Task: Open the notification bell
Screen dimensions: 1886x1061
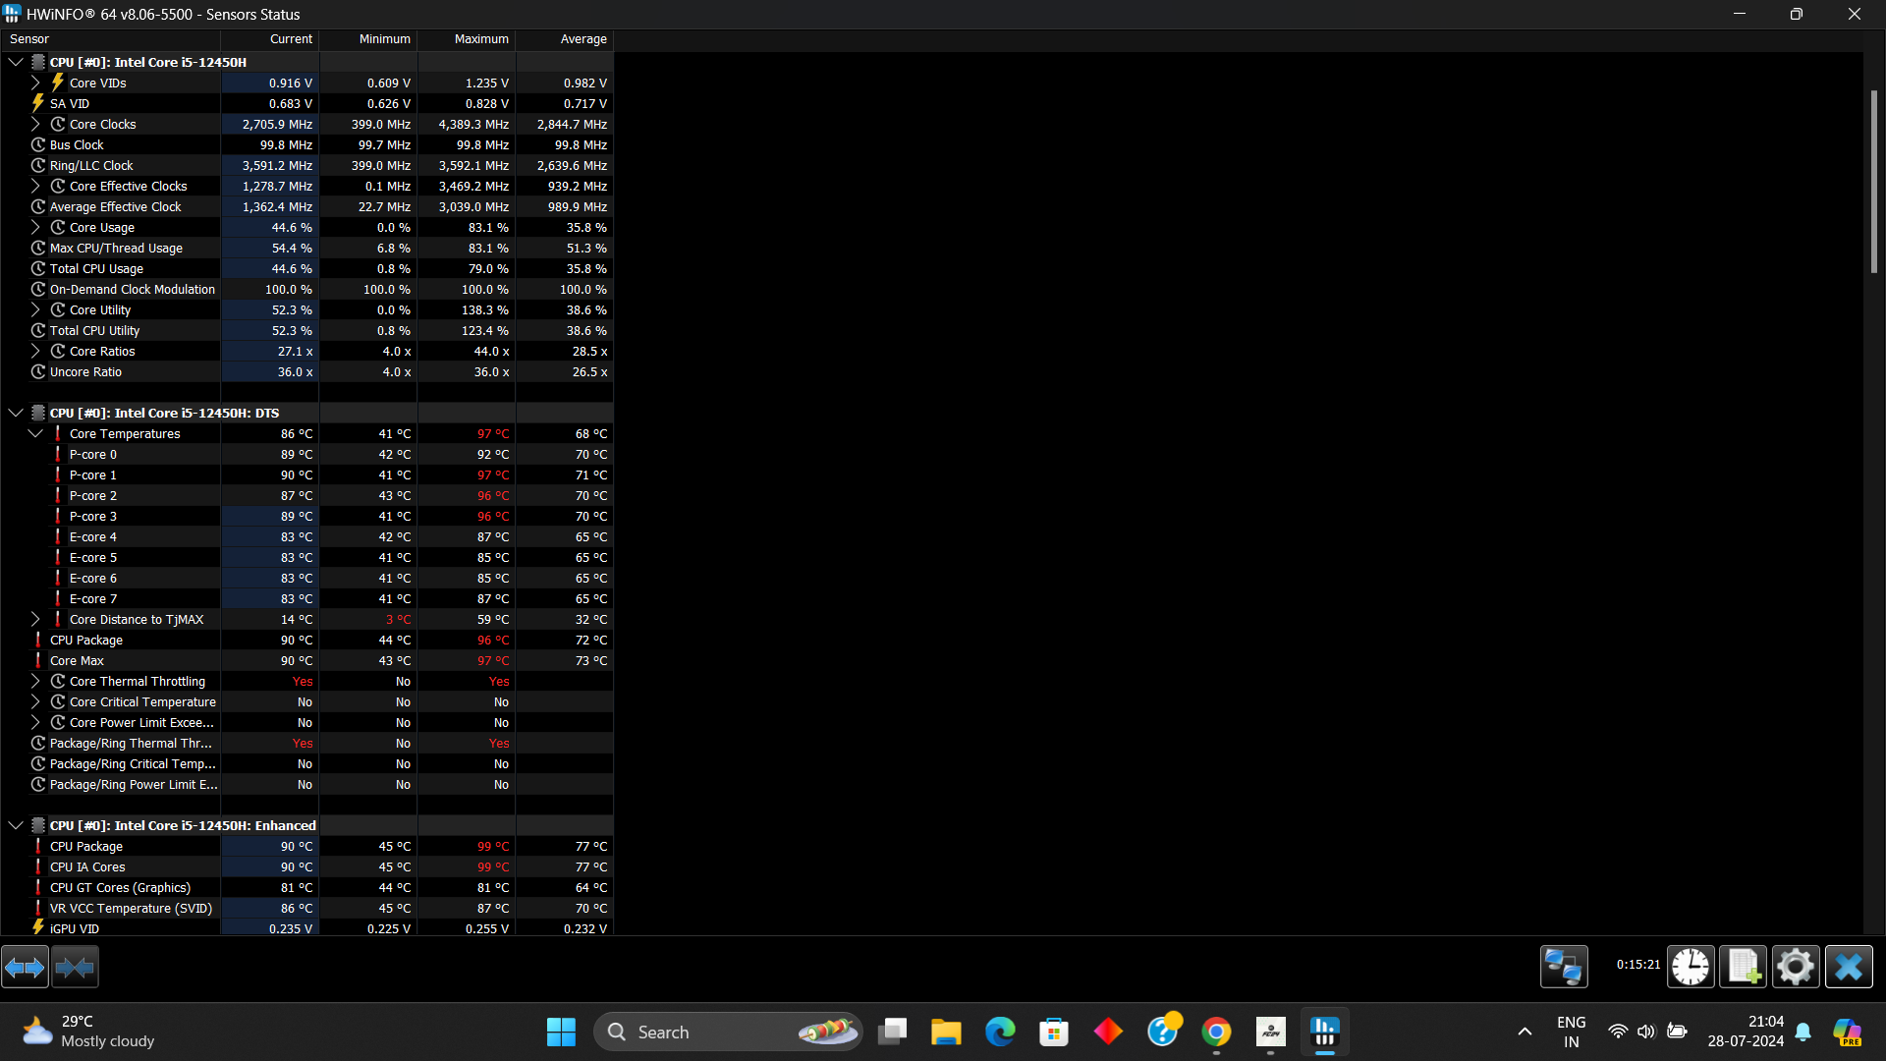Action: (1803, 1033)
